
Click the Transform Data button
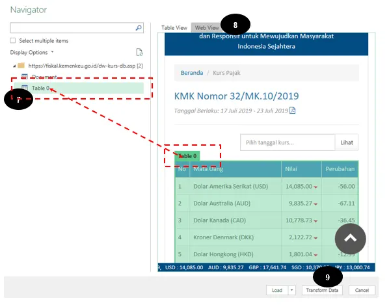322,290
